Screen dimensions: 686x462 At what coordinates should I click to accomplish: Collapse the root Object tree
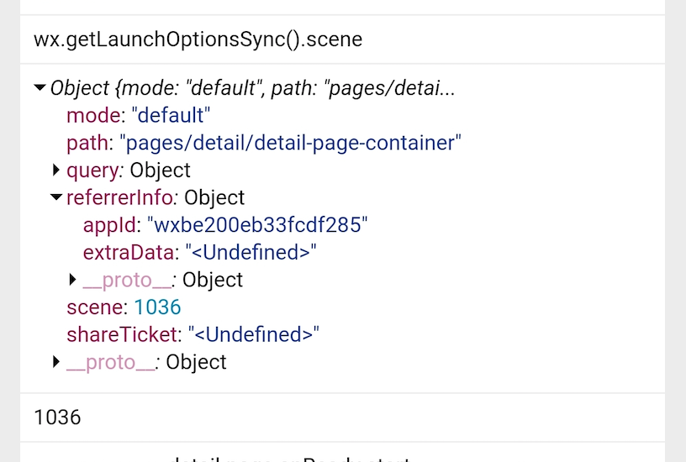(40, 88)
